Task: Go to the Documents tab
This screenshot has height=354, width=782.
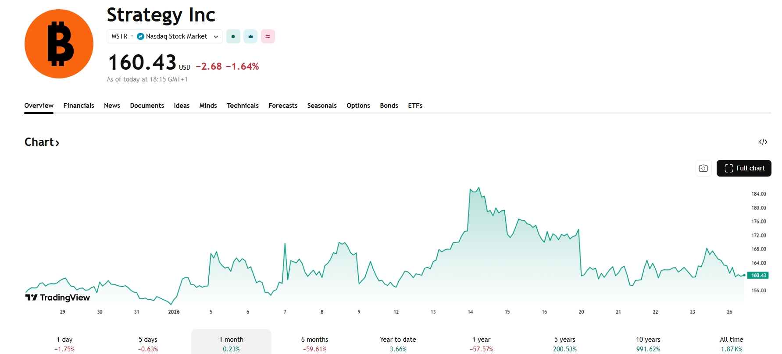Action: [147, 106]
